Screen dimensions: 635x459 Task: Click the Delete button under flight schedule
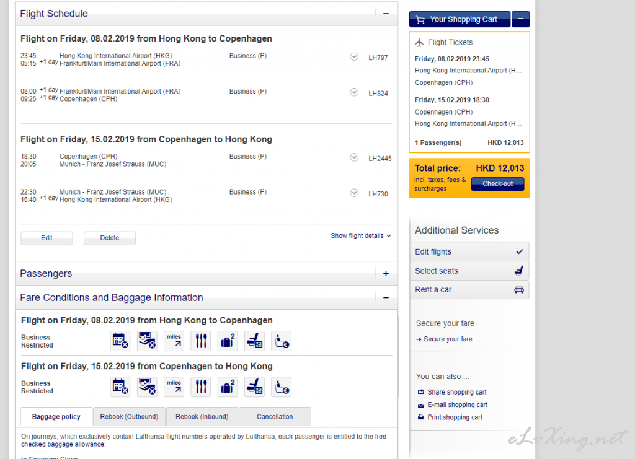coord(110,238)
